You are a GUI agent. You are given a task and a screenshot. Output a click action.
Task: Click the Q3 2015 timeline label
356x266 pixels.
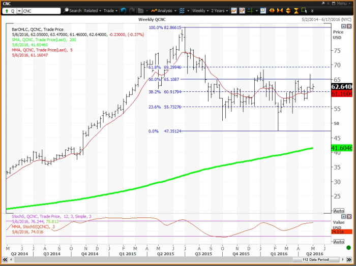[203, 254]
